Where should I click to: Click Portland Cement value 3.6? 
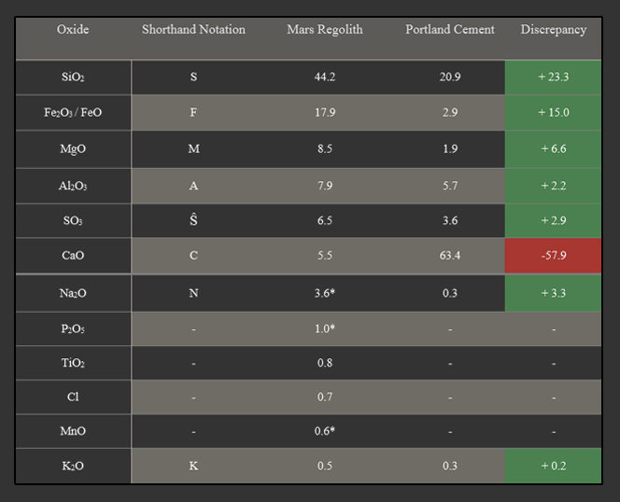(x=450, y=220)
